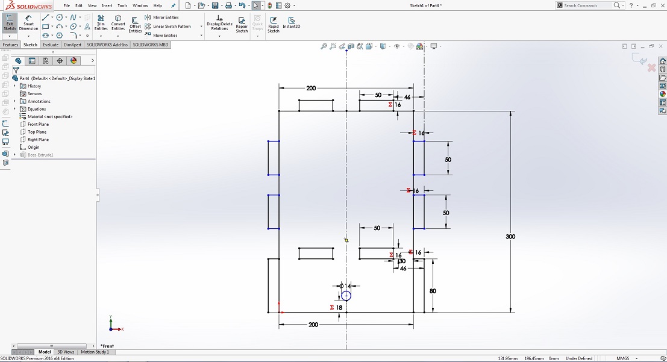Select the Smart Dimension tool

28,23
